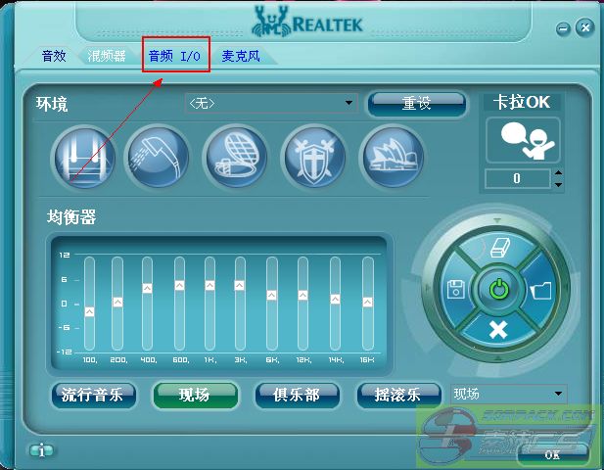The width and height of the screenshot is (604, 470).
Task: Open the 环境 environment dropdown
Action: click(x=349, y=103)
